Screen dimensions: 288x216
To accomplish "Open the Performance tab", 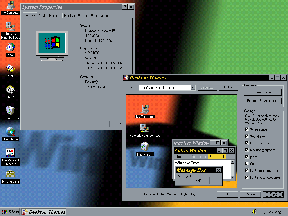I will [x=99, y=16].
